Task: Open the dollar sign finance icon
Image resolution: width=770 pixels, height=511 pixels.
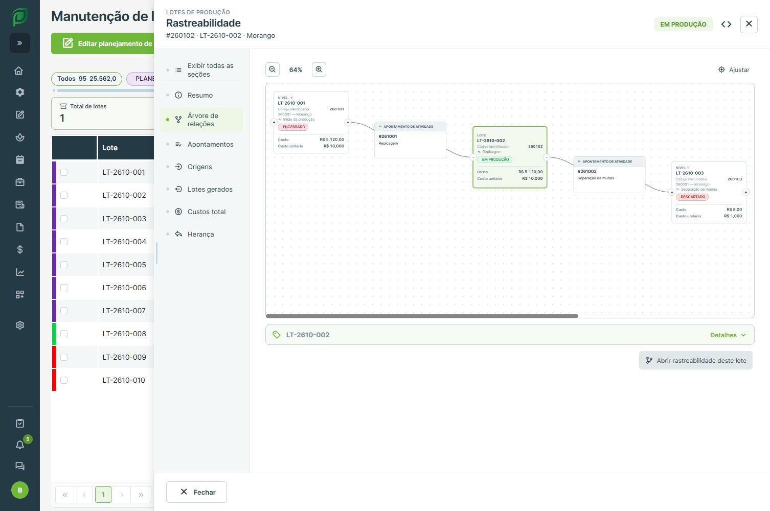Action: click(20, 249)
